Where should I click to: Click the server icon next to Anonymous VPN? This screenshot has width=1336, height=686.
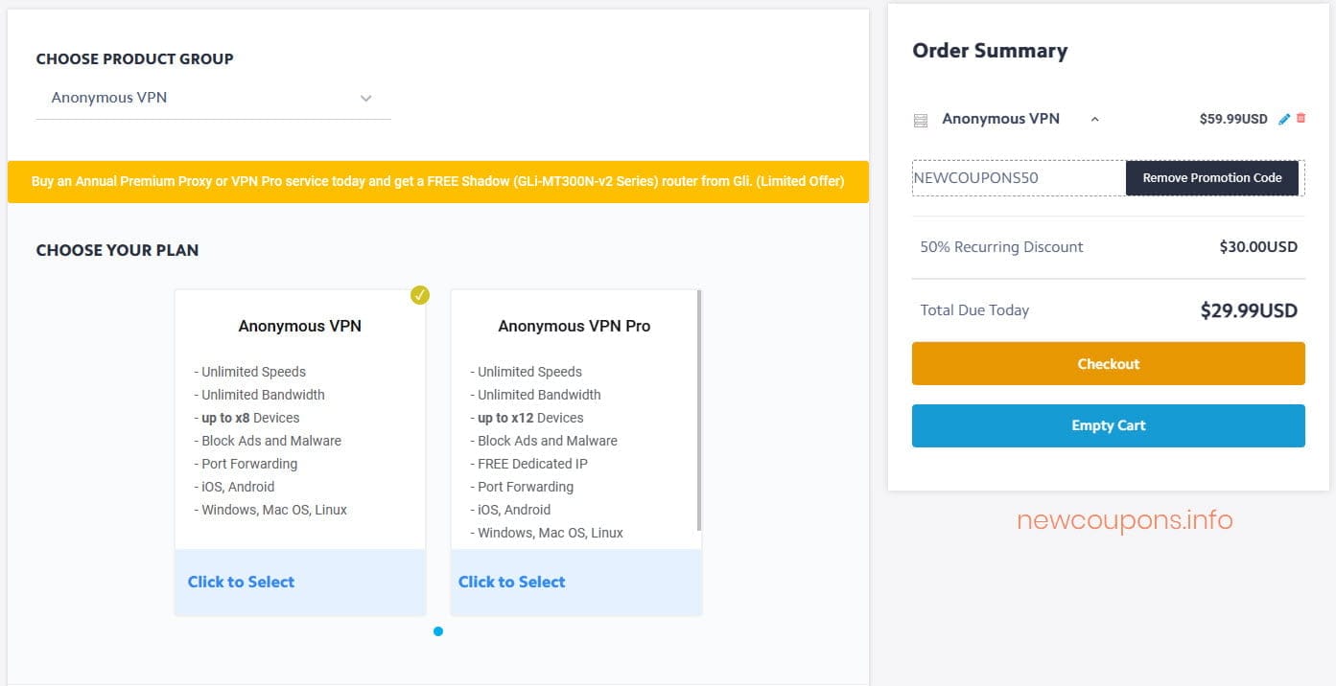(920, 119)
